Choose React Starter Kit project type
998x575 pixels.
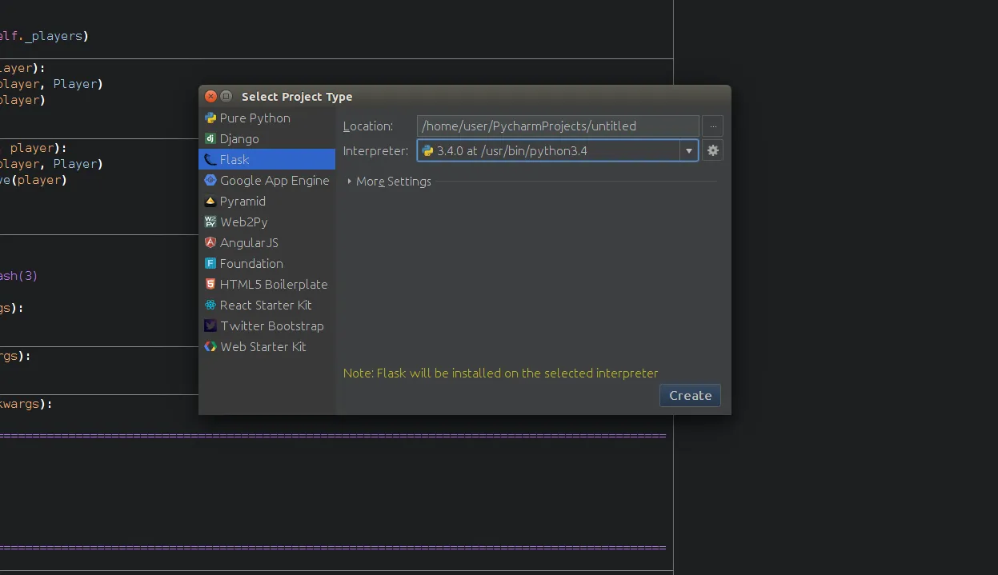point(267,305)
